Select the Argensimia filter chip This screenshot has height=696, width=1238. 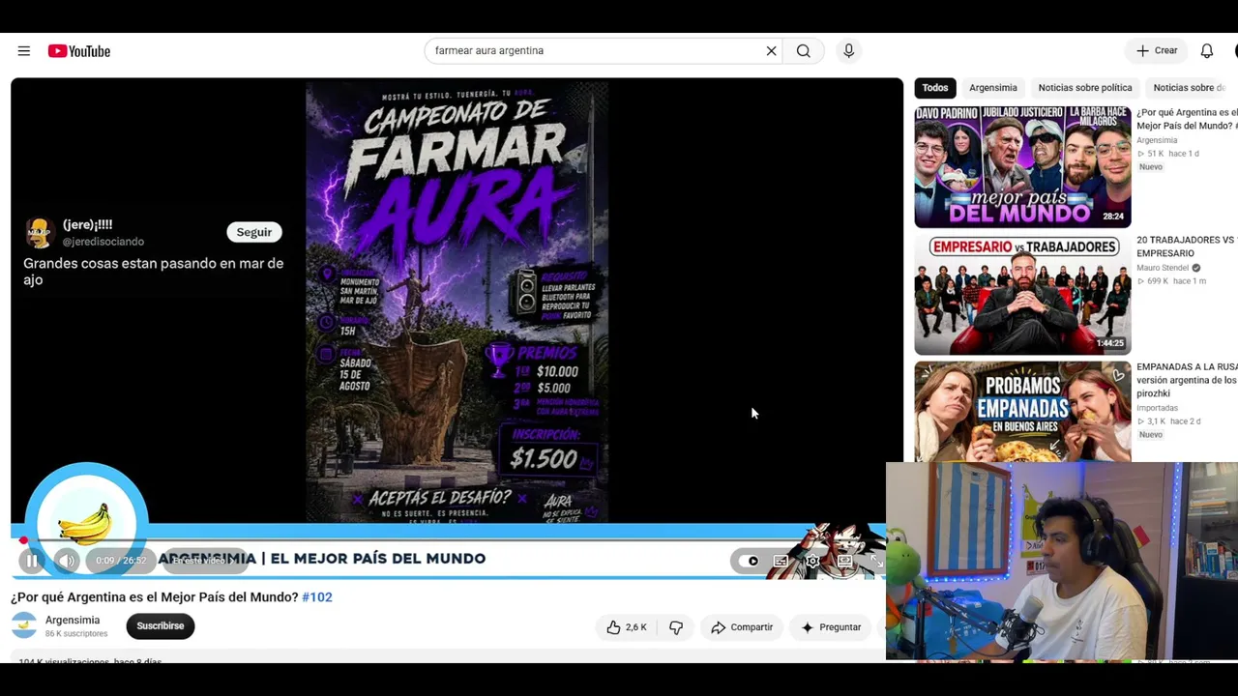point(993,88)
